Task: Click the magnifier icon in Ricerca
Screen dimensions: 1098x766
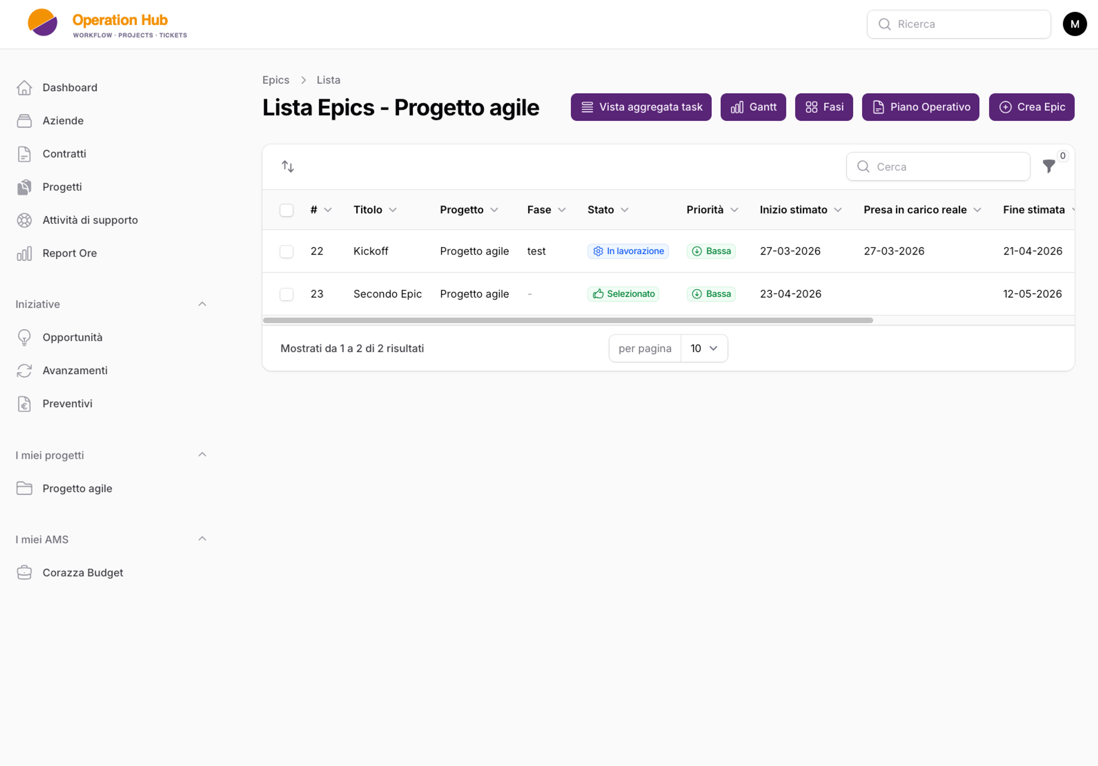Action: (884, 24)
